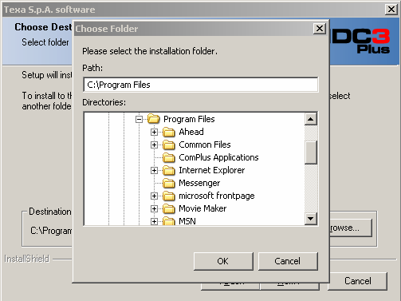
Task: Select the Internet Explorer directory name
Action: (x=211, y=170)
